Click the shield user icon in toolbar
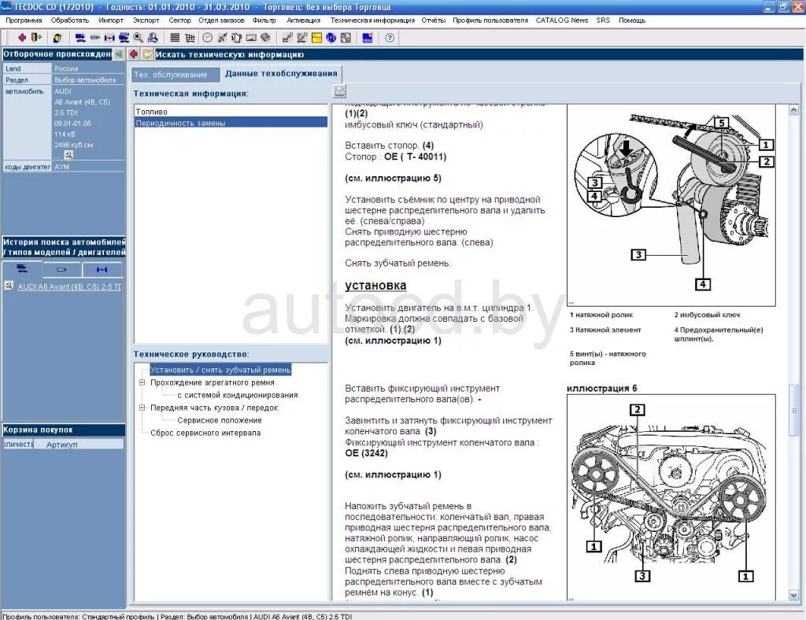The image size is (806, 620). [x=57, y=38]
